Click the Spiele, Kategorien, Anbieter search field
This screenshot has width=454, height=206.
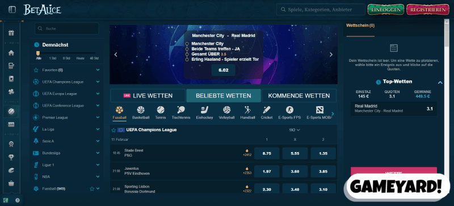tap(321, 10)
